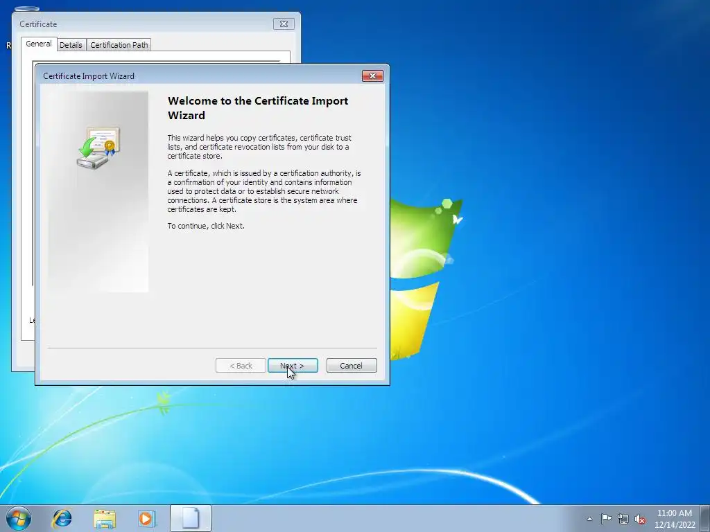Click the certificate import wizard illustration icon
This screenshot has height=532, width=710.
(98, 148)
